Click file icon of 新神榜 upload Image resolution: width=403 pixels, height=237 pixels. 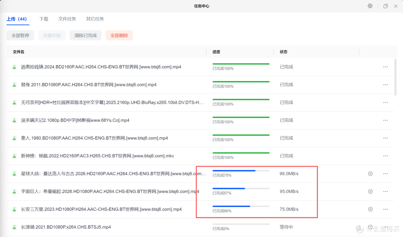click(15, 156)
